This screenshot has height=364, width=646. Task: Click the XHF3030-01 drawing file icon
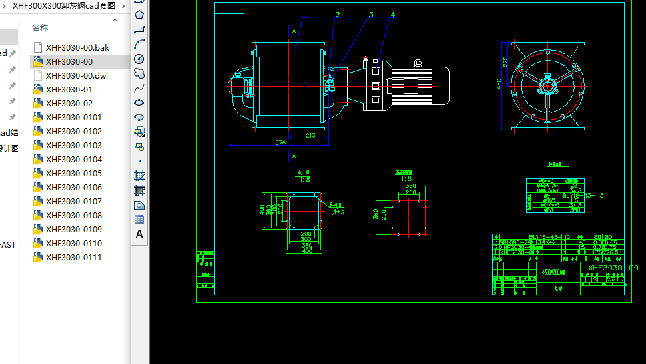(38, 89)
